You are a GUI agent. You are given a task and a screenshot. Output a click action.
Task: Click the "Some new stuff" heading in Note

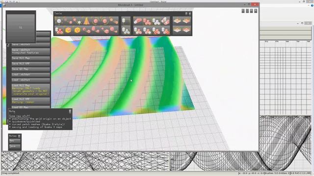pyautogui.click(x=19, y=116)
